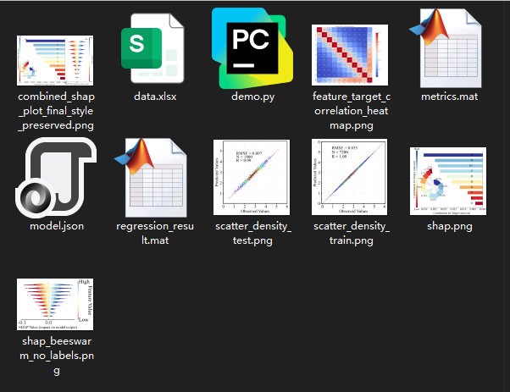This screenshot has width=510, height=392.
Task: Click the label "scatter_density_train.png"
Action: [352, 233]
